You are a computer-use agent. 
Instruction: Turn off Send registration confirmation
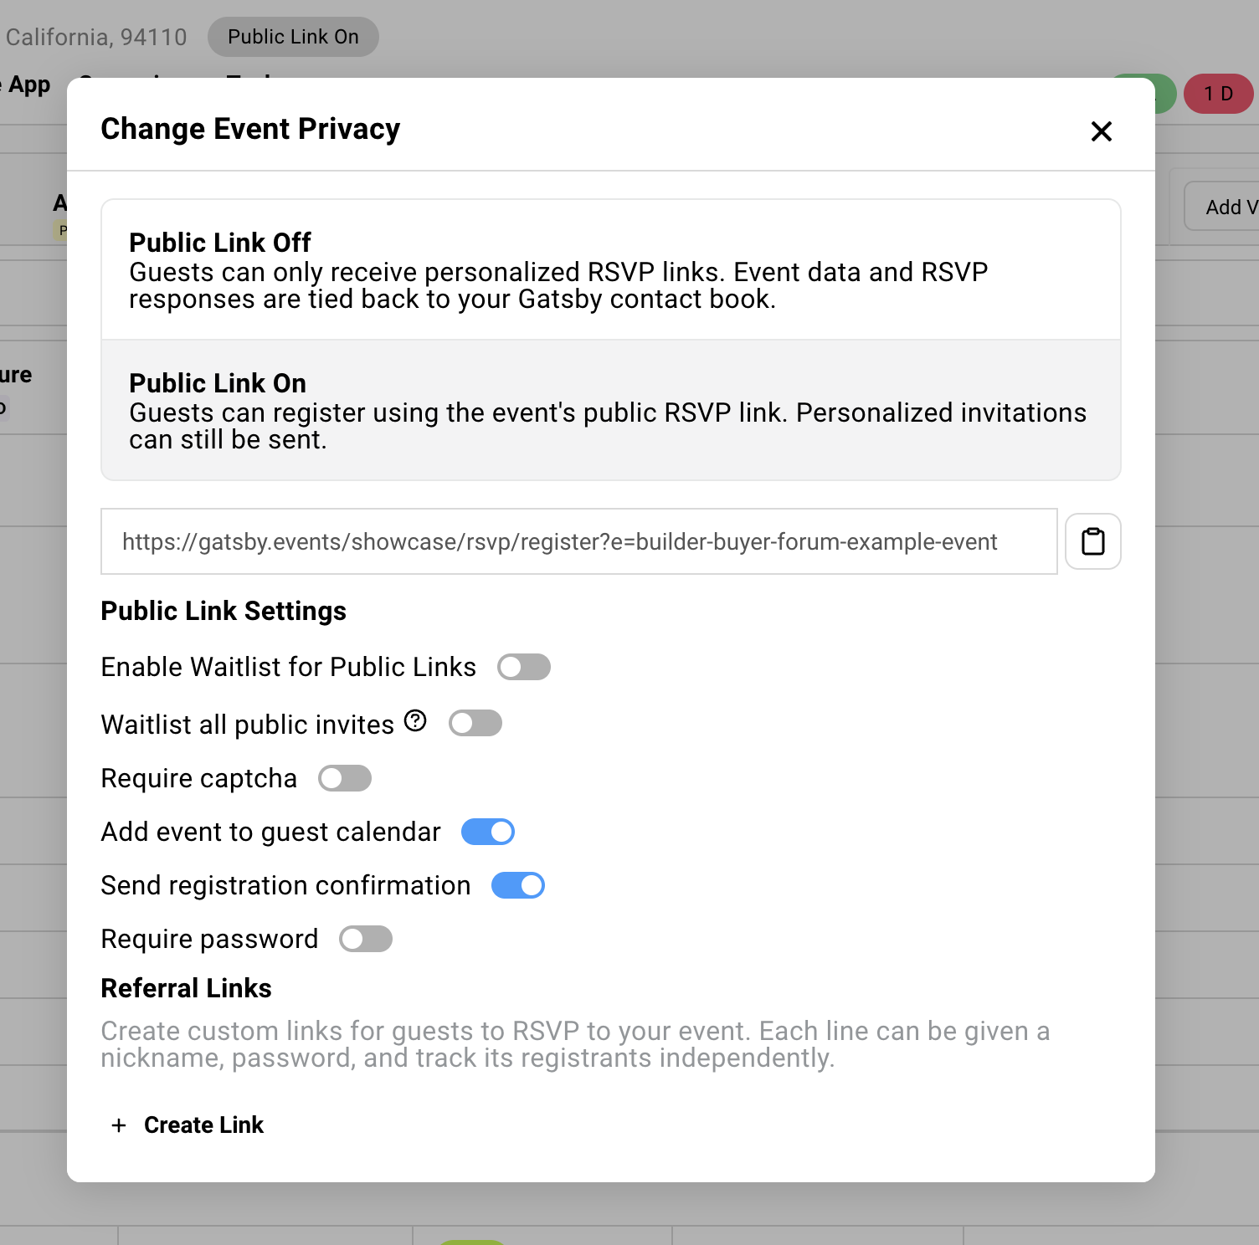(x=517, y=884)
